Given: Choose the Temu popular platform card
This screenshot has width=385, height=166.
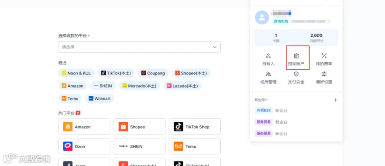Looking at the screenshot, I should pos(195,146).
